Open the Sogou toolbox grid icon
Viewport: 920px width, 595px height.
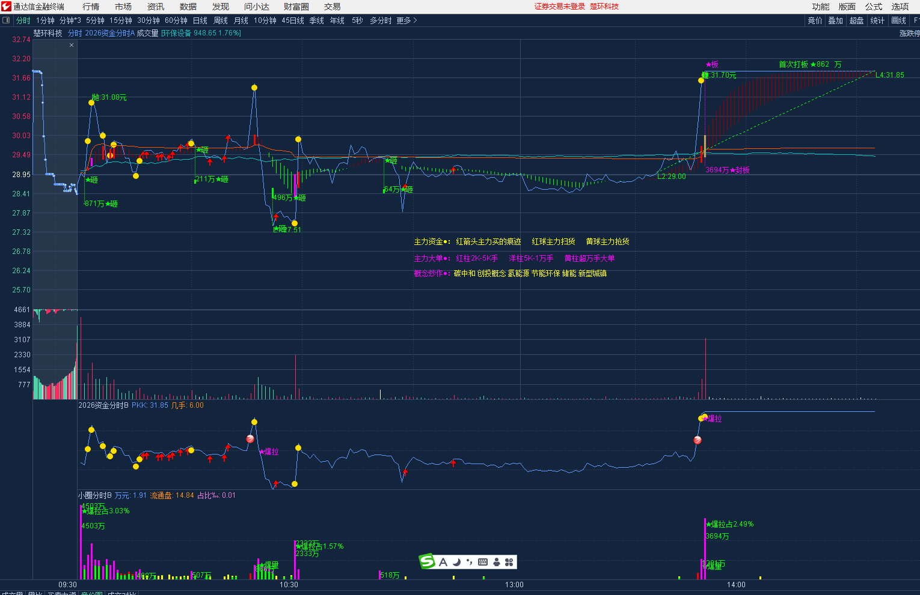pyautogui.click(x=509, y=562)
